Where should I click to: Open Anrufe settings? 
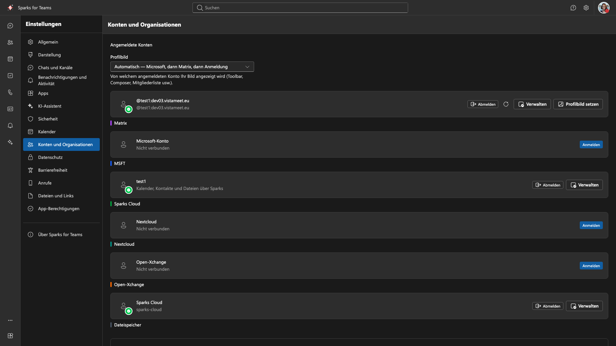(61, 183)
